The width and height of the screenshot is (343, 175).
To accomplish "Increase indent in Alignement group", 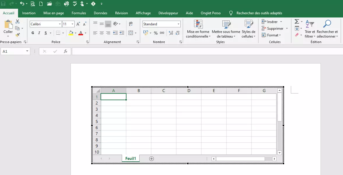I will coord(122,33).
